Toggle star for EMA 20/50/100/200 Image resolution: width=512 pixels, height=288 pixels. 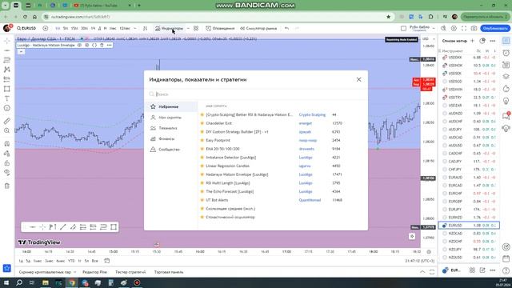click(202, 149)
